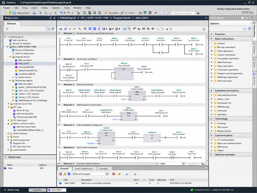Collapse the Project tree panel with arrow
Screen dimensions: 257x193
[x=54, y=18]
